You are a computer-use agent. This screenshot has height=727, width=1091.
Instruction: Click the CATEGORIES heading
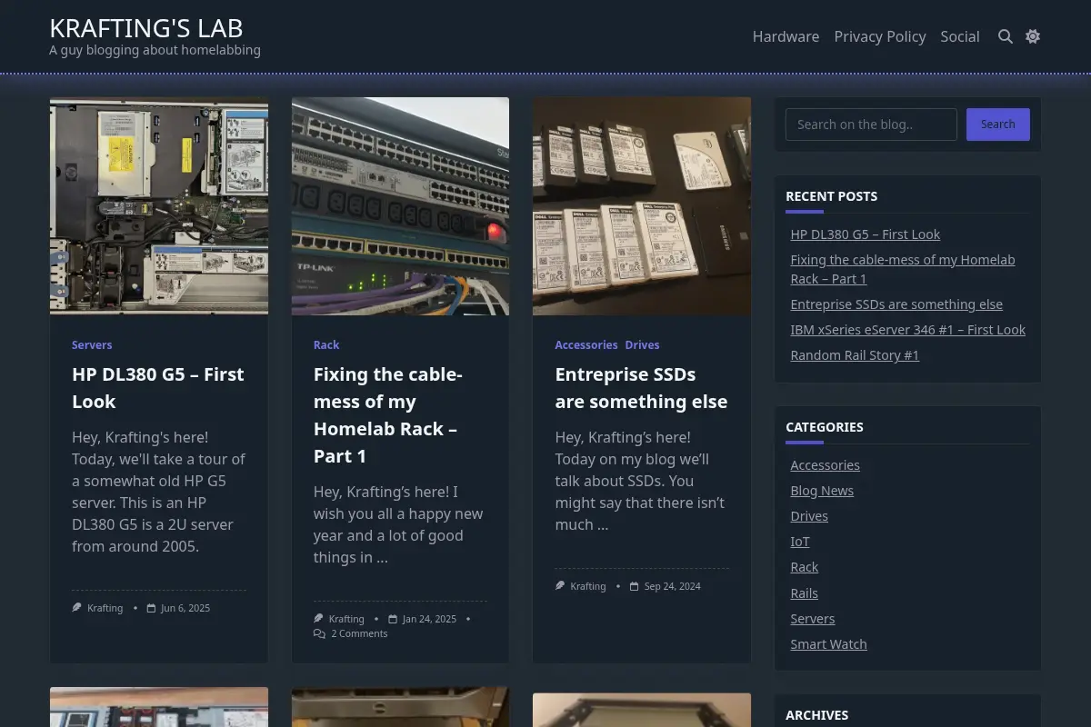825,427
